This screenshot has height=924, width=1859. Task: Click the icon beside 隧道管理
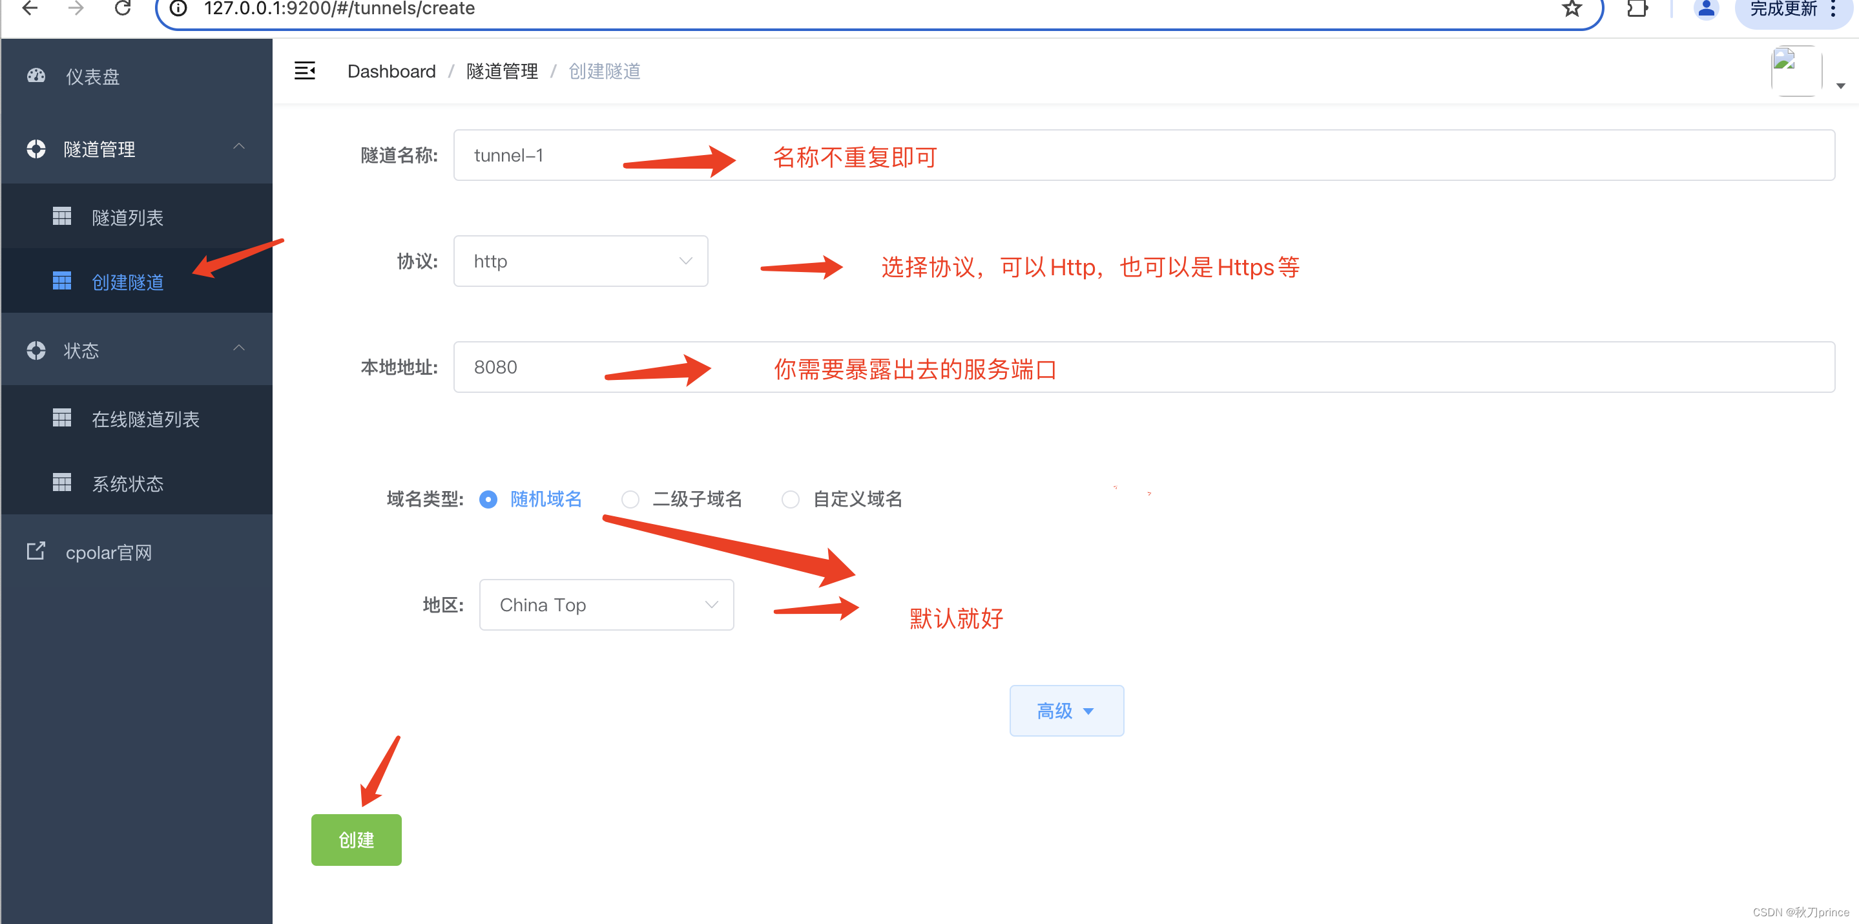click(36, 149)
